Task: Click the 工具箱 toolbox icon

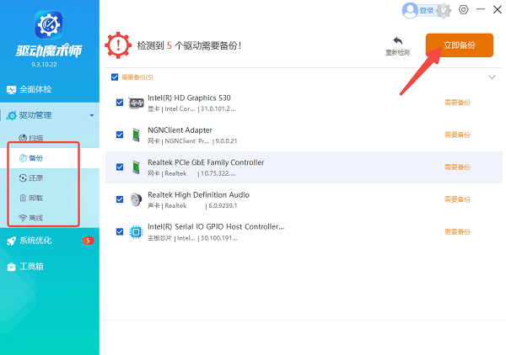Action: tap(11, 267)
